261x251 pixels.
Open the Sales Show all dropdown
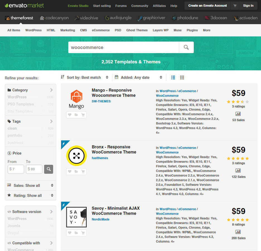(x=30, y=185)
